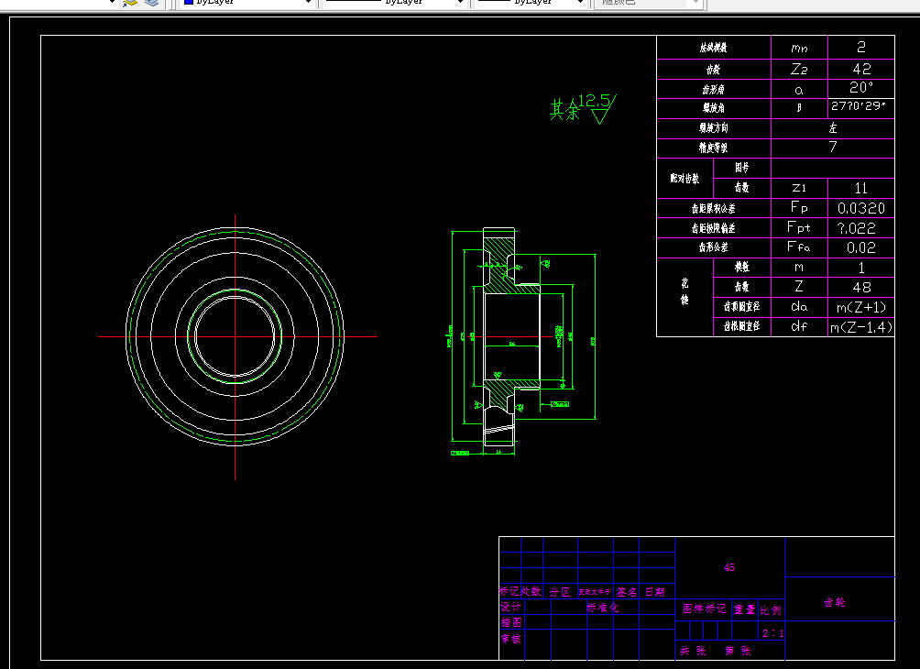Expand the lineweight ByLayer dropdown arrow
The image size is (920, 669).
pos(580,3)
